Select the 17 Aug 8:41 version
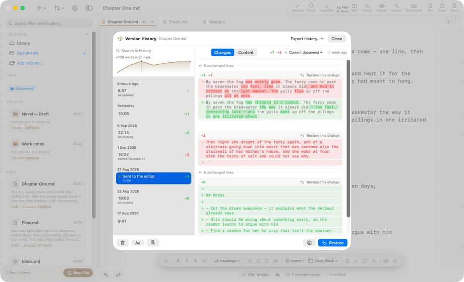Viewport: 464px width, 282px height. click(154, 221)
